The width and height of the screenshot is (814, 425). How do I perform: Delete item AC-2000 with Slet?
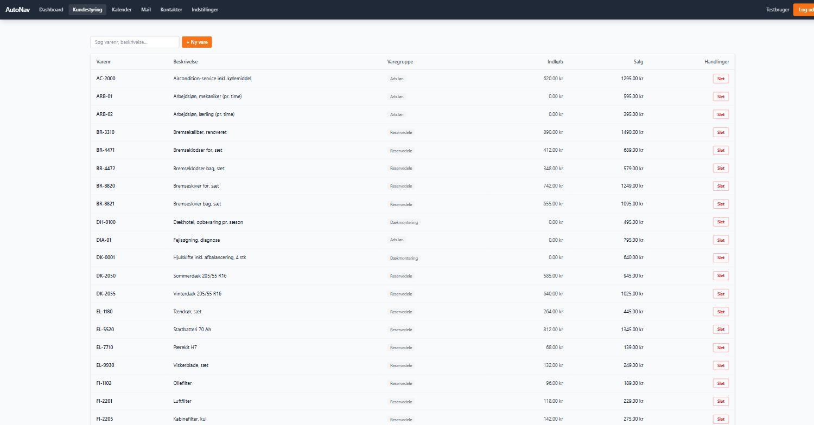[x=721, y=79]
